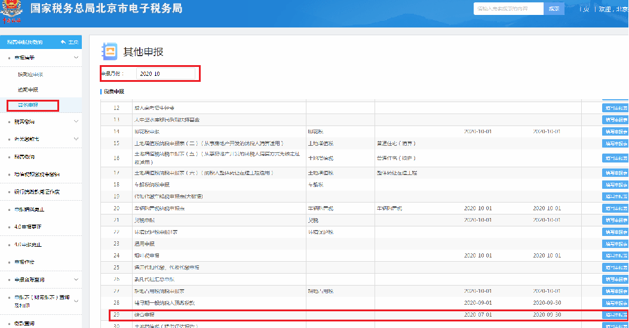Click the 搜索 button in the header
This screenshot has width=629, height=328.
point(554,8)
